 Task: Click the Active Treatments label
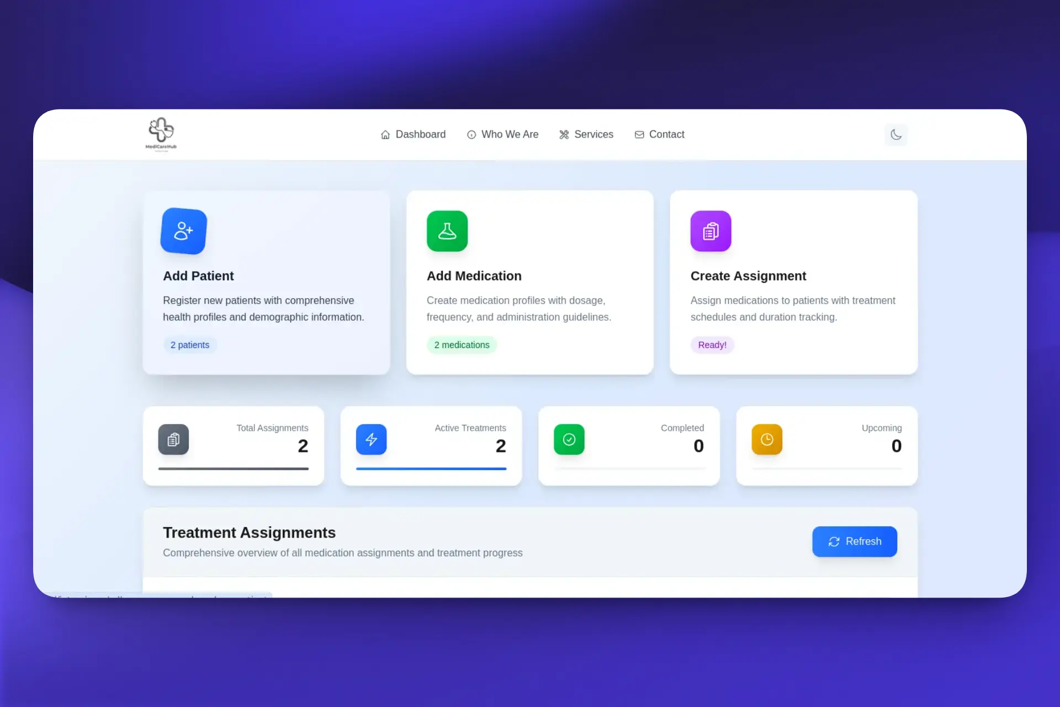point(470,428)
